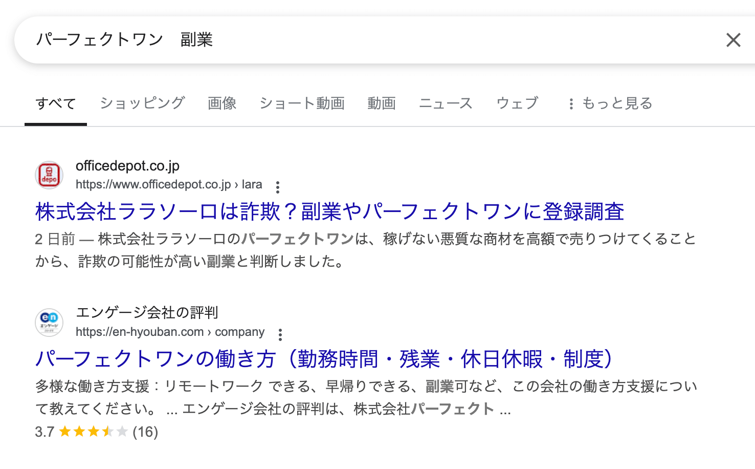Click the エンゲージ site favicon
The width and height of the screenshot is (755, 469).
(x=49, y=323)
